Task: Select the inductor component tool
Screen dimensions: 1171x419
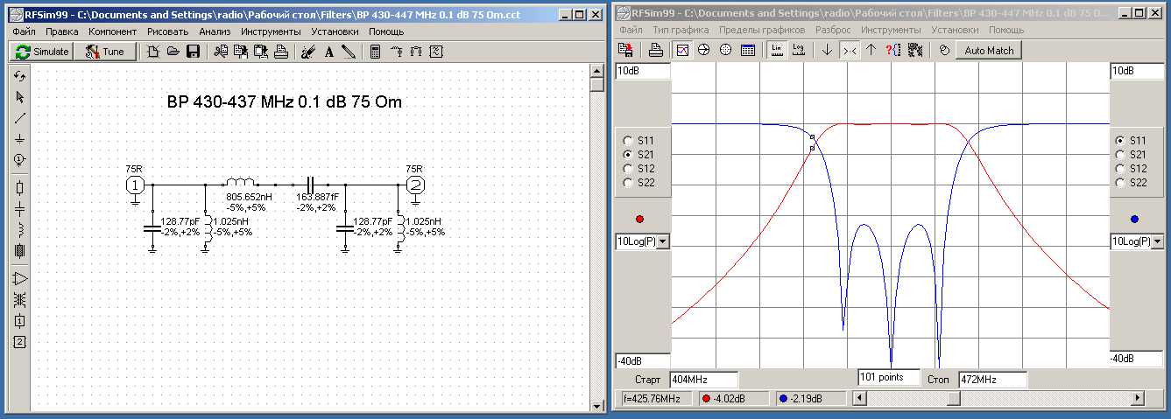Action: tap(20, 230)
